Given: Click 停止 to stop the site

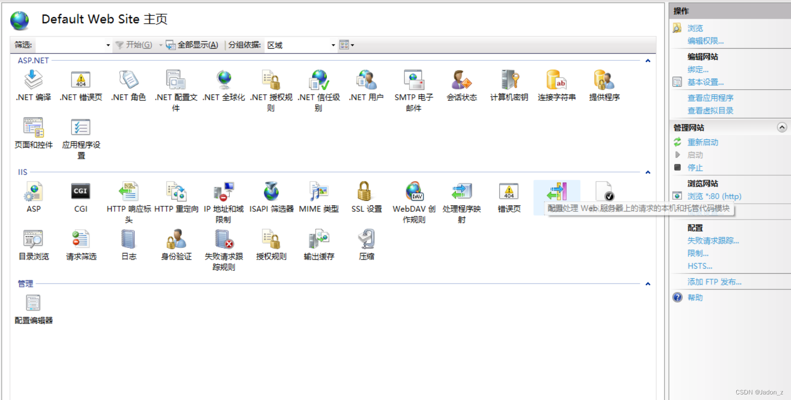Looking at the screenshot, I should 695,168.
